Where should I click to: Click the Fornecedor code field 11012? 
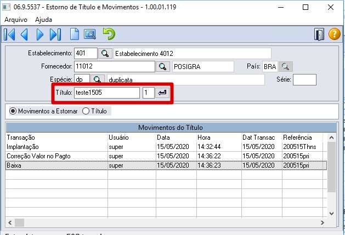point(115,66)
